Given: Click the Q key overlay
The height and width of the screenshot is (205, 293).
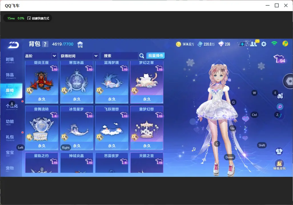Looking at the screenshot, I should coord(233,102).
